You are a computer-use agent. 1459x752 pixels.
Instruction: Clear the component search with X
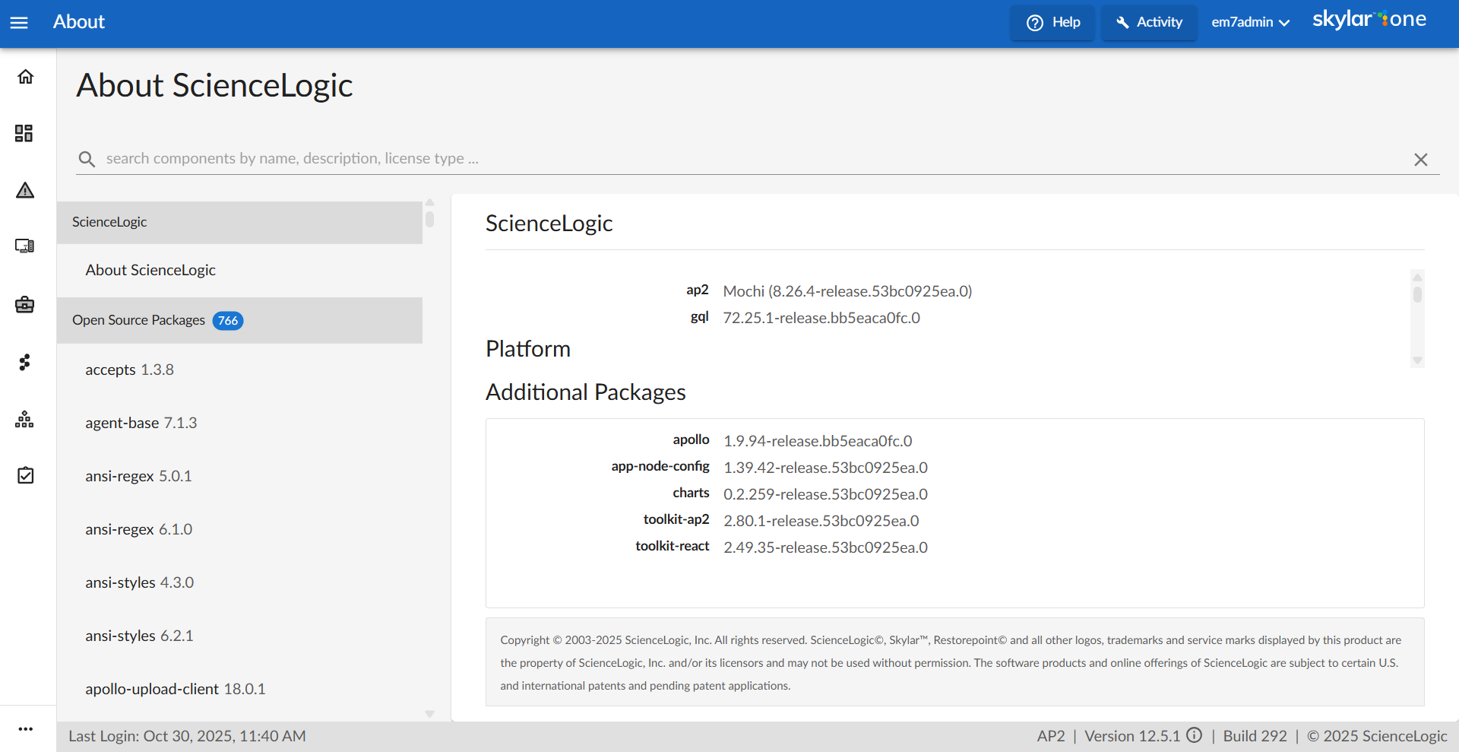point(1420,160)
